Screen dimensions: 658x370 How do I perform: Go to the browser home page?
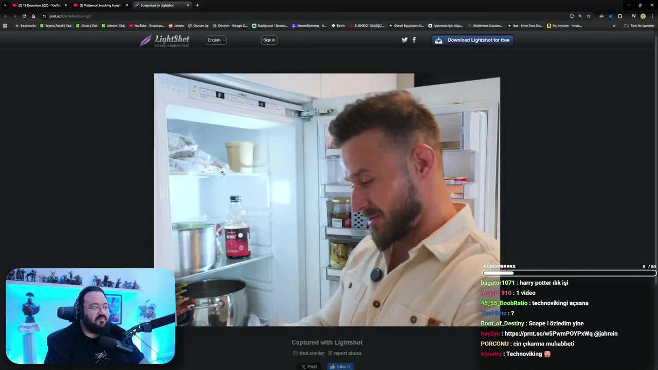click(x=33, y=16)
